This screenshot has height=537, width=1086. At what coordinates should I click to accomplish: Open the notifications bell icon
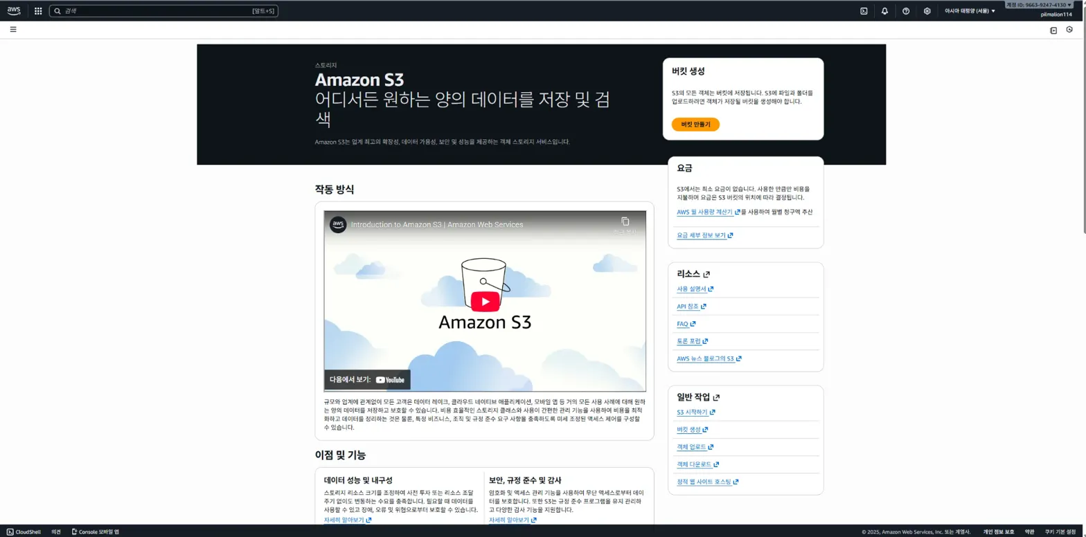click(x=884, y=11)
